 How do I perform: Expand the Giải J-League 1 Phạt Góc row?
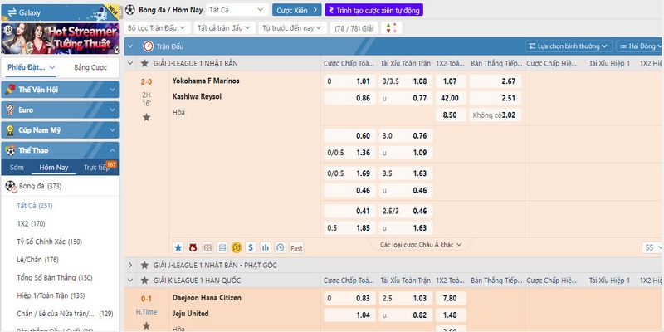pos(130,265)
